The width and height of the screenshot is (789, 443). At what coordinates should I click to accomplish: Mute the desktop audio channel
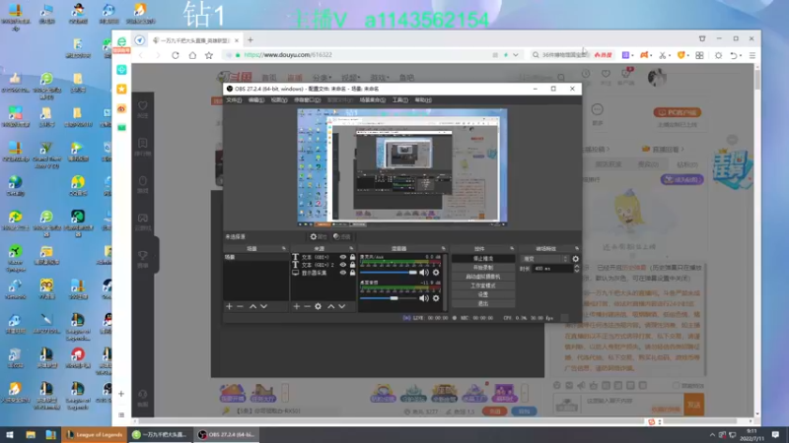pyautogui.click(x=424, y=298)
